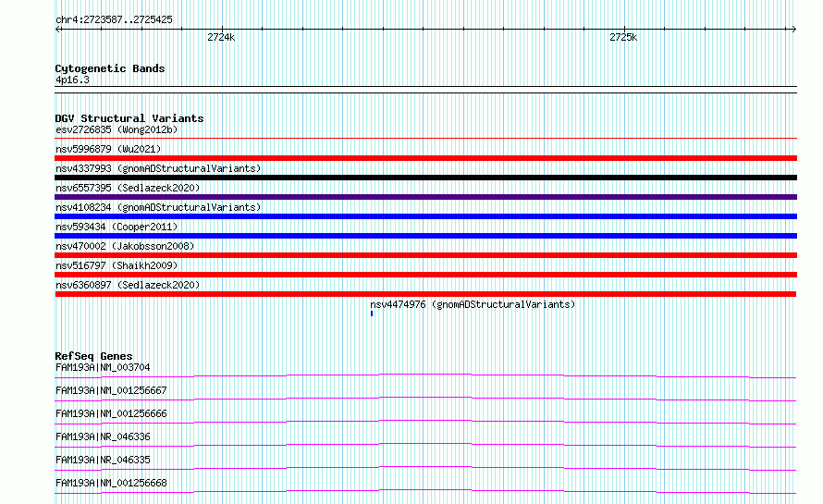Viewport: 823px width, 504px height.
Task: Click the purple nsv6557395 variant bar
Action: [425, 197]
